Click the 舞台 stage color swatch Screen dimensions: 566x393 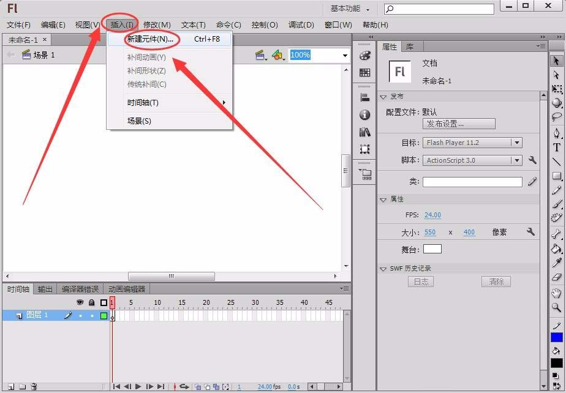click(x=432, y=249)
